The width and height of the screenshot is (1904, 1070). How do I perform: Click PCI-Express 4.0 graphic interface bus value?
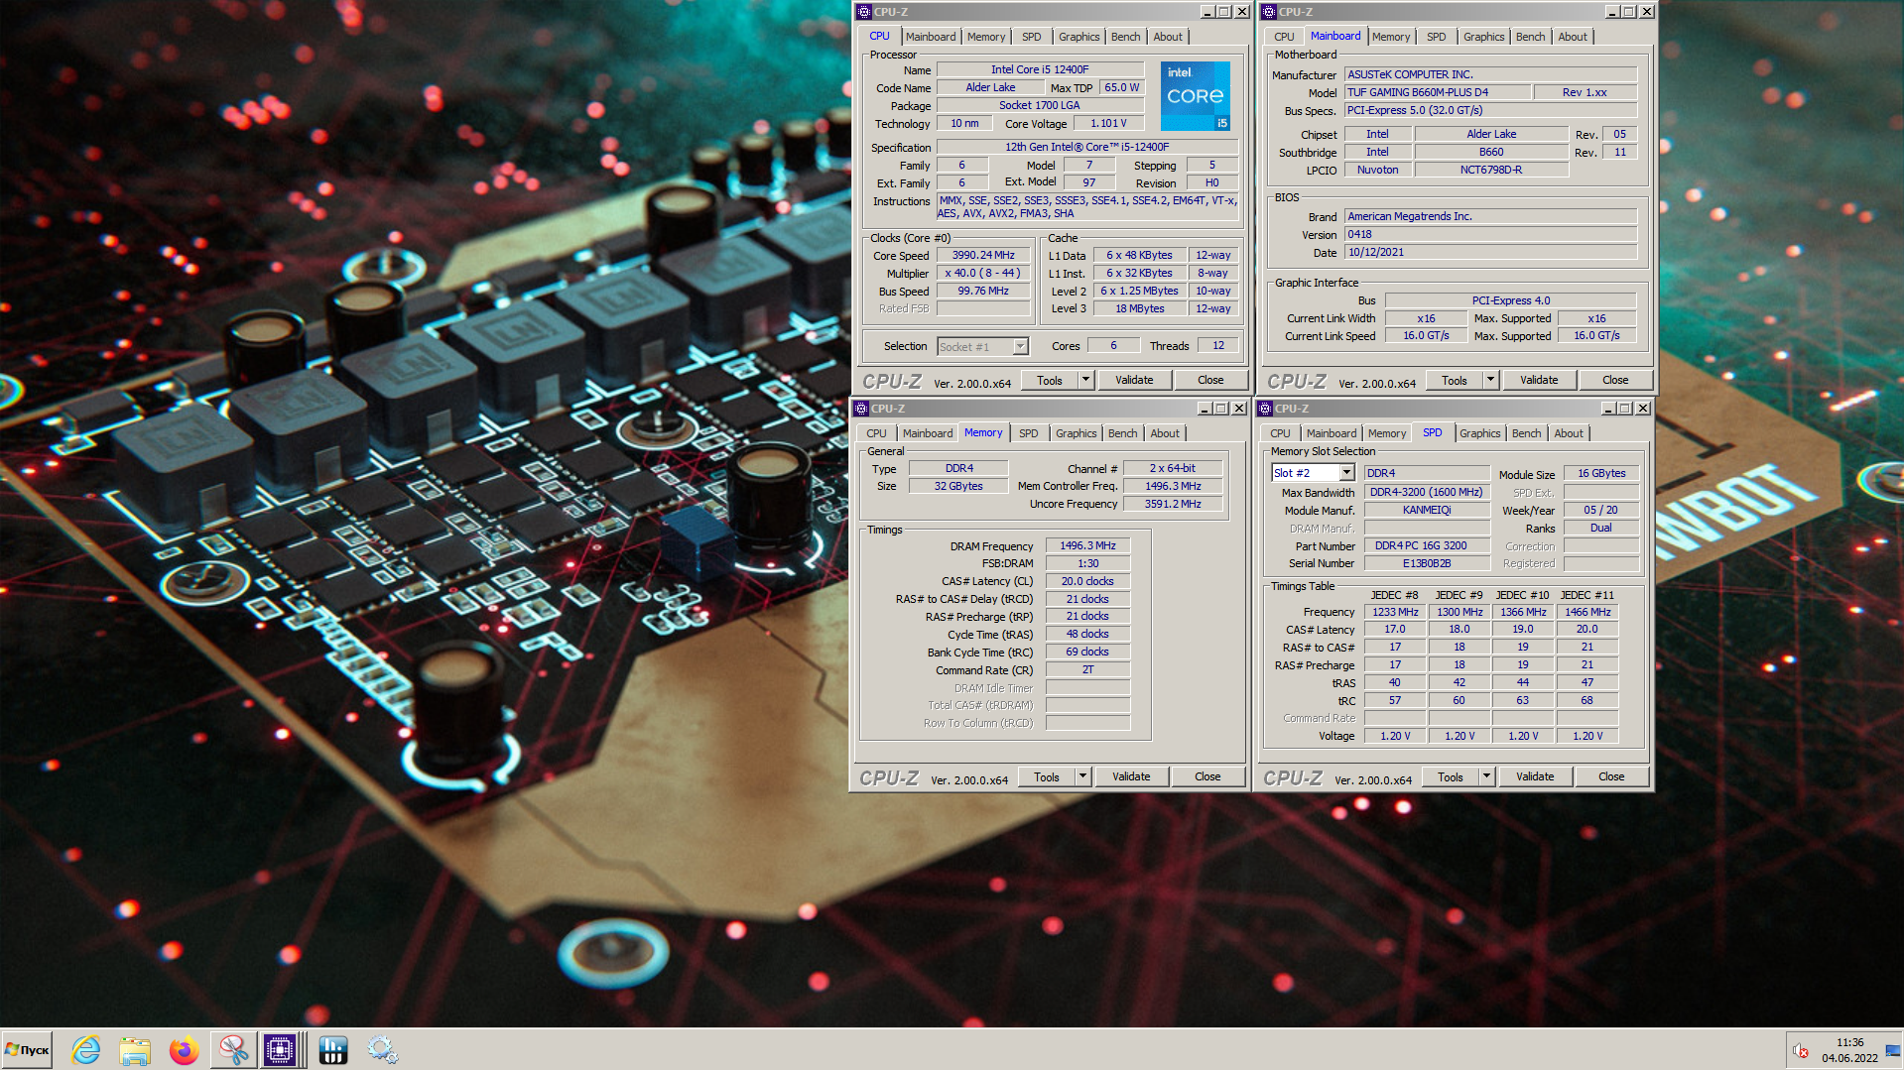(x=1511, y=300)
